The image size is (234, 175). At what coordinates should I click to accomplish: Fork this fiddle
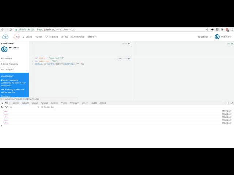[39, 37]
